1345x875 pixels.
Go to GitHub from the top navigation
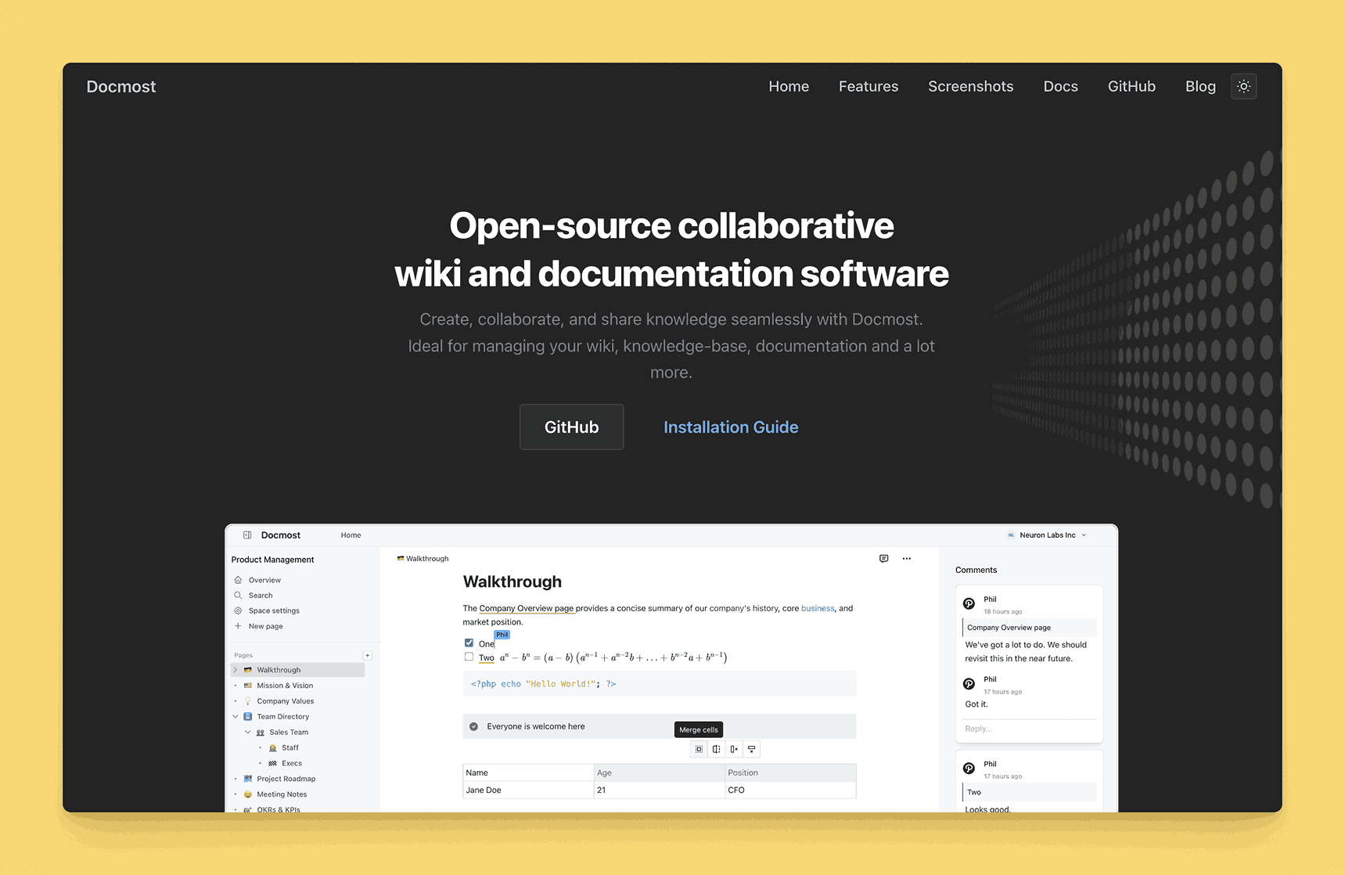(x=1131, y=86)
